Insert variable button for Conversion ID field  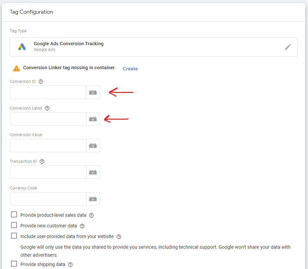(x=93, y=92)
